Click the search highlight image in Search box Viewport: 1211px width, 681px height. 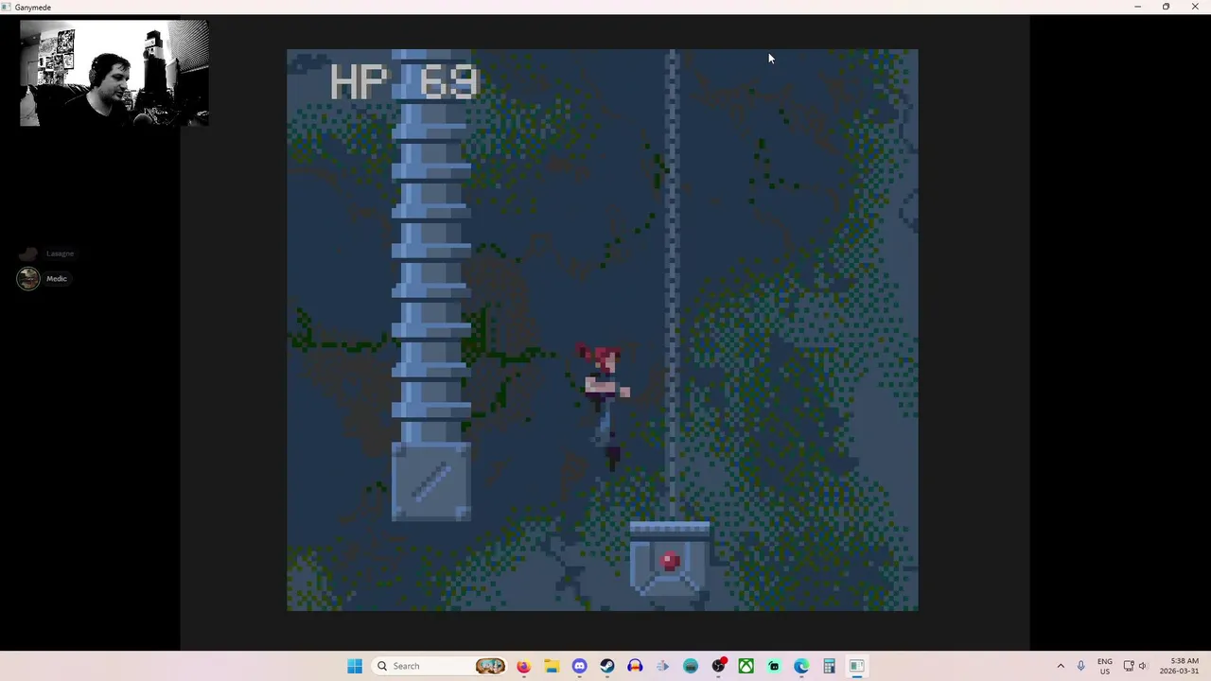pos(490,666)
